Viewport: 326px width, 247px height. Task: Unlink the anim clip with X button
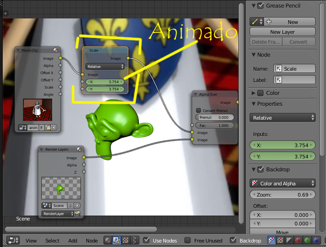pos(54,128)
